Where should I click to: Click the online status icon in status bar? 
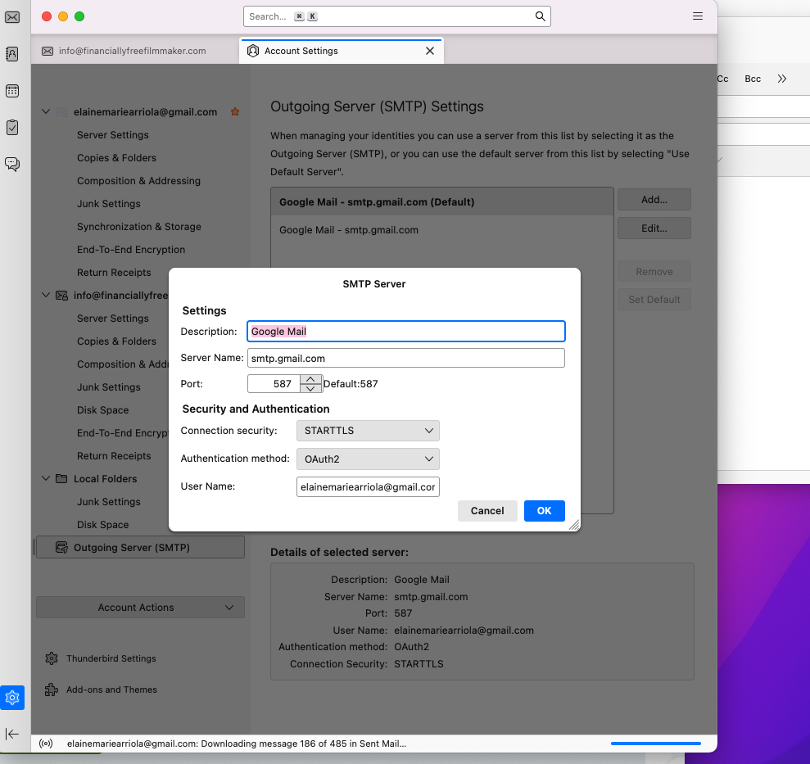[46, 744]
